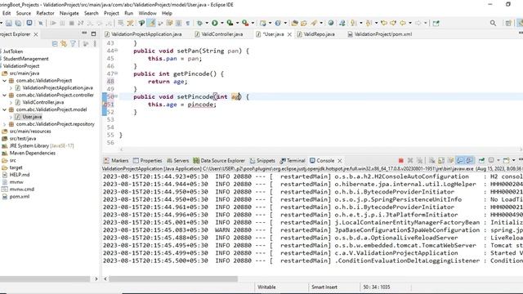Switch to ValidationProject/pom.xml editor tab
523x294 pixels.
click(379, 34)
